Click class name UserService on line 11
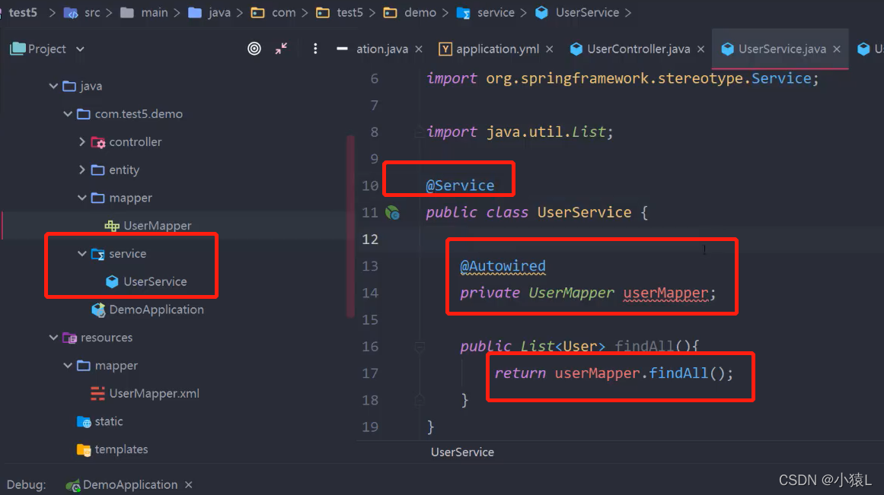The height and width of the screenshot is (495, 884). pyautogui.click(x=584, y=212)
